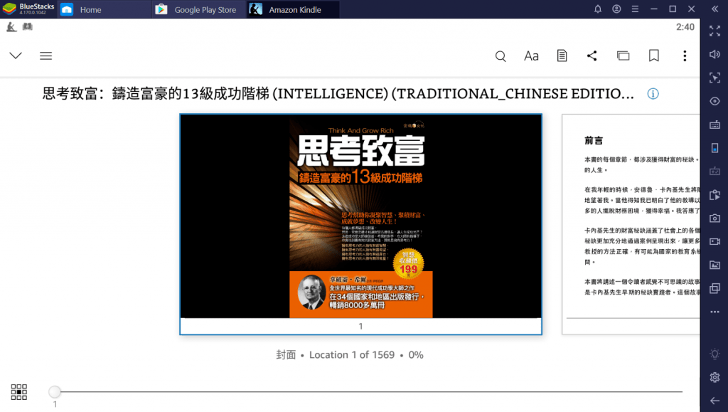The width and height of the screenshot is (728, 412).
Task: Open the notebook notes icon
Action: [x=562, y=56]
